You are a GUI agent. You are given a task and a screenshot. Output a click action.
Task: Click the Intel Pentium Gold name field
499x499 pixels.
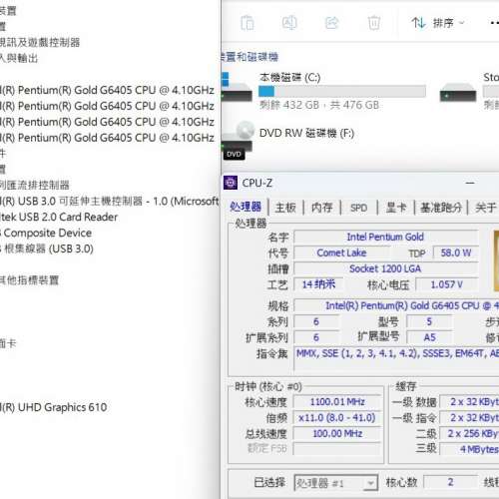point(385,237)
